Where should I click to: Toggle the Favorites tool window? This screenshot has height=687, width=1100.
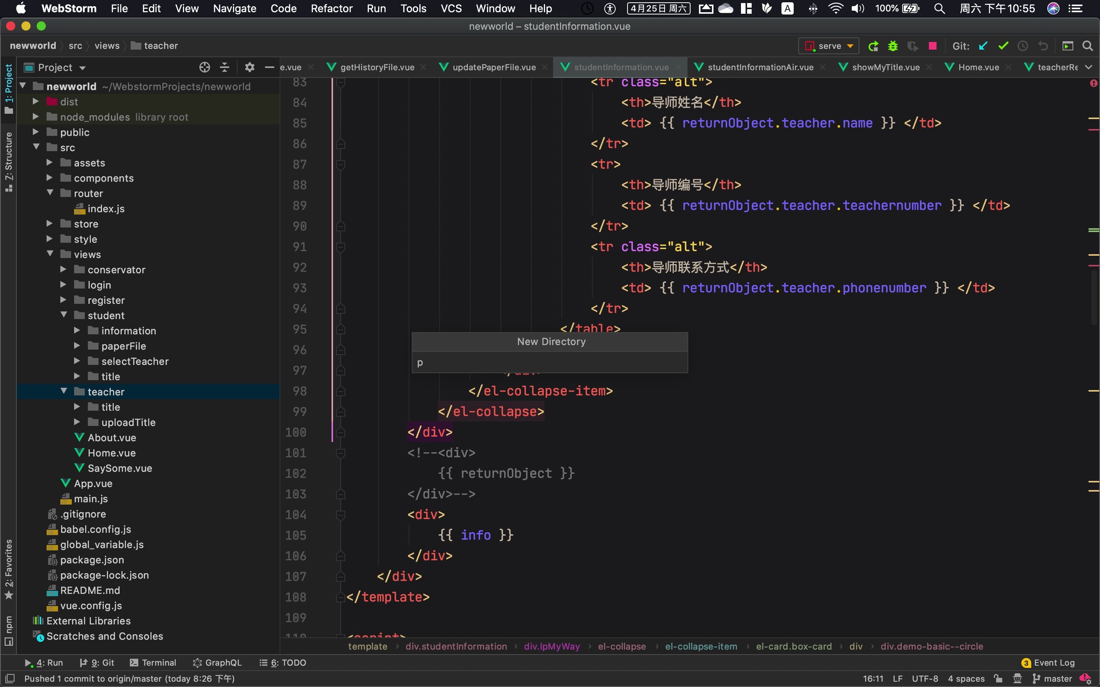9,569
